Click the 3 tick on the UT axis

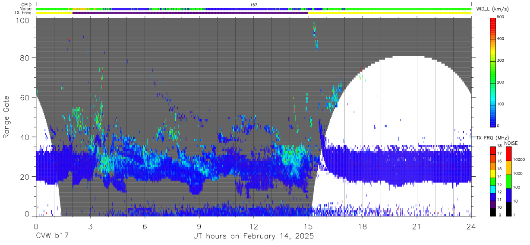pos(91,226)
